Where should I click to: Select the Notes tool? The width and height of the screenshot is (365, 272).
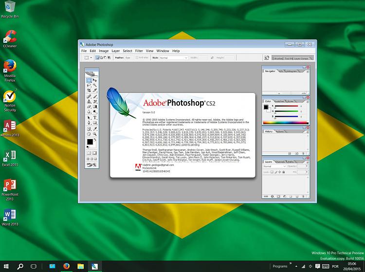coord(89,129)
